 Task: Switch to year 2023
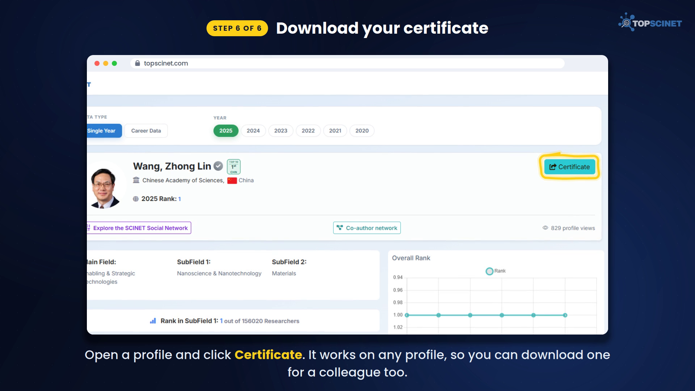281,131
